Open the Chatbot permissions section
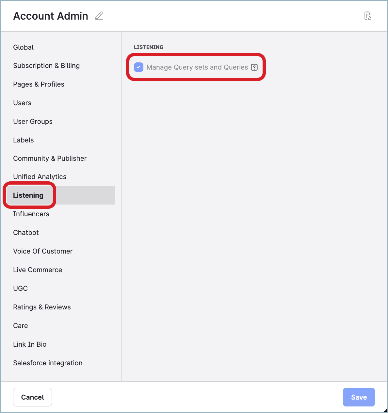Image resolution: width=388 pixels, height=413 pixels. point(26,232)
